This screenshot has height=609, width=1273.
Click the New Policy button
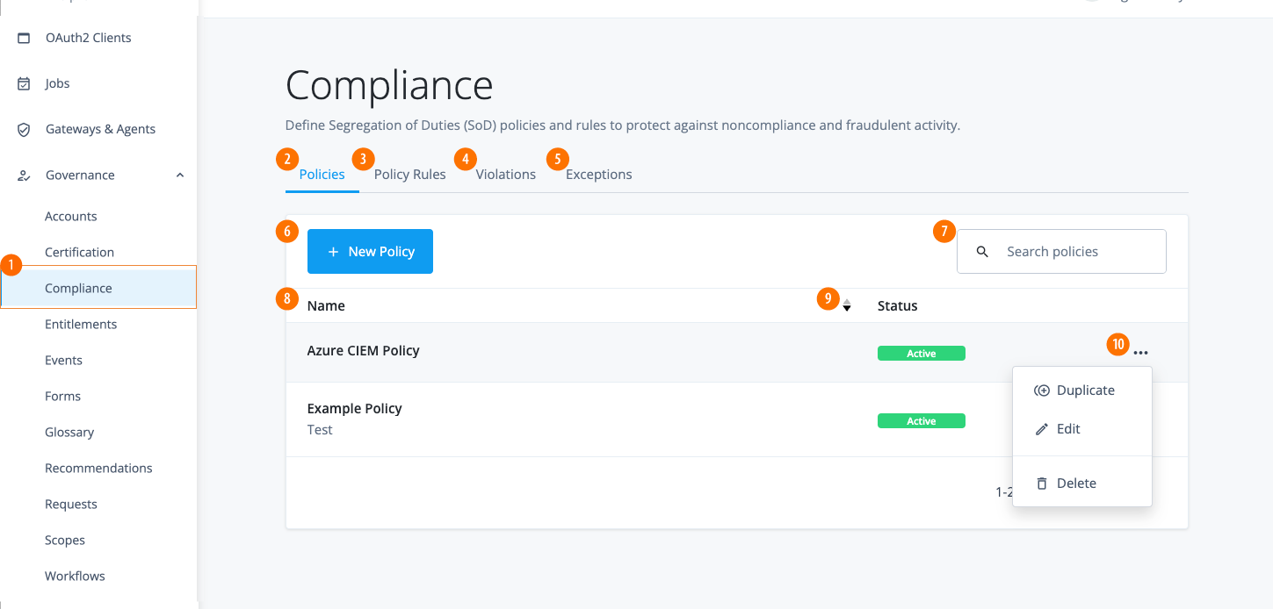(370, 251)
